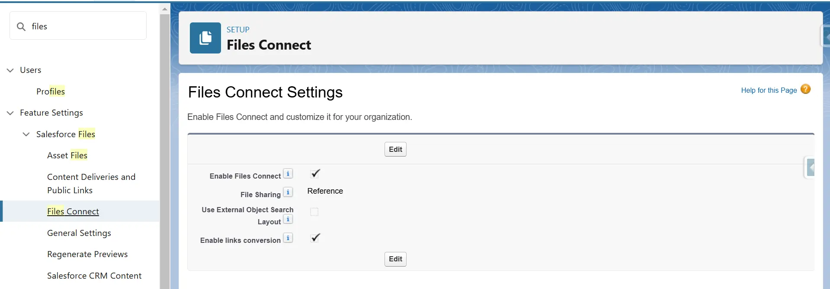Collapse the Feature Settings chevron

(x=10, y=113)
